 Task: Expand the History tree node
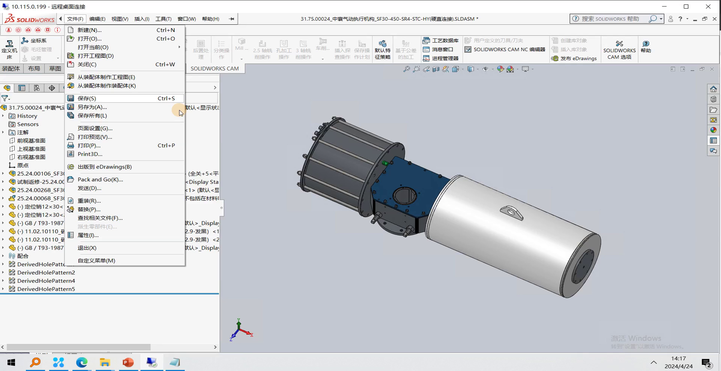click(x=3, y=116)
